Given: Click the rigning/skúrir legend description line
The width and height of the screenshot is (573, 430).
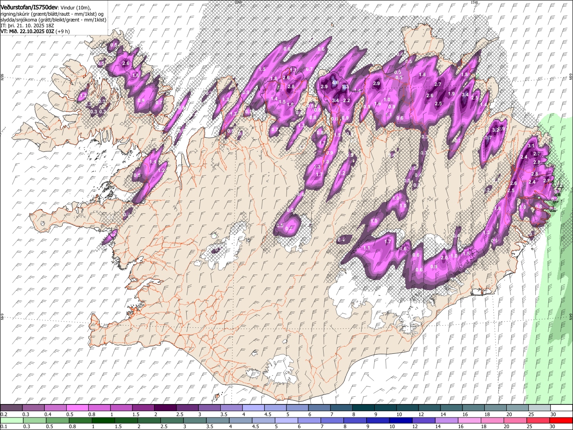Looking at the screenshot, I should [x=52, y=14].
